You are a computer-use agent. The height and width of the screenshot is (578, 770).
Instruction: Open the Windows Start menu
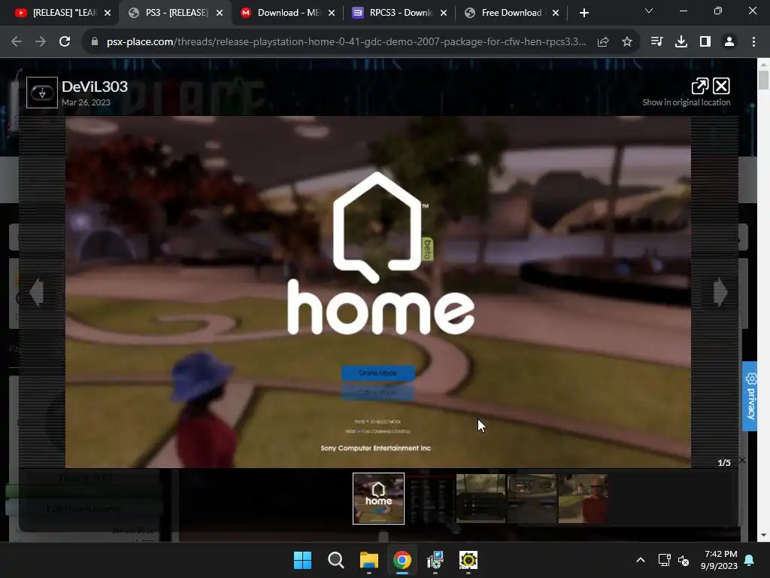coord(302,560)
